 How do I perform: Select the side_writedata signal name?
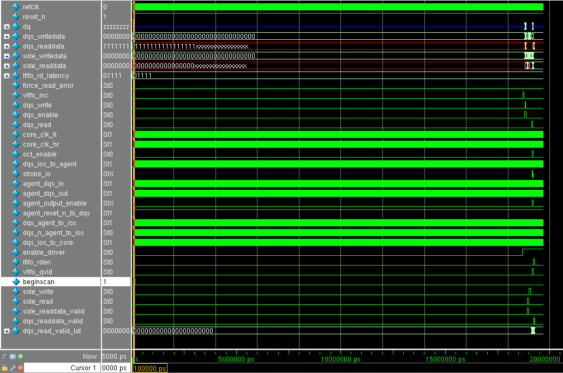pyautogui.click(x=45, y=56)
